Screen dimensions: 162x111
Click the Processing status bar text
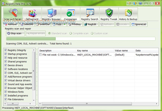click(38, 108)
